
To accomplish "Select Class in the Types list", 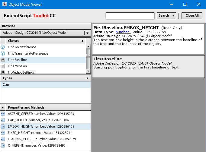I will click(6, 85).
